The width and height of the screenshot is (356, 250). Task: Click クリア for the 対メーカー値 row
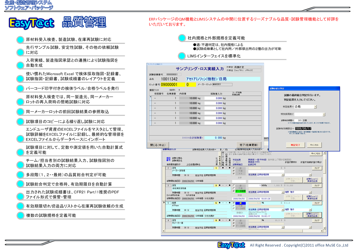point(317,221)
